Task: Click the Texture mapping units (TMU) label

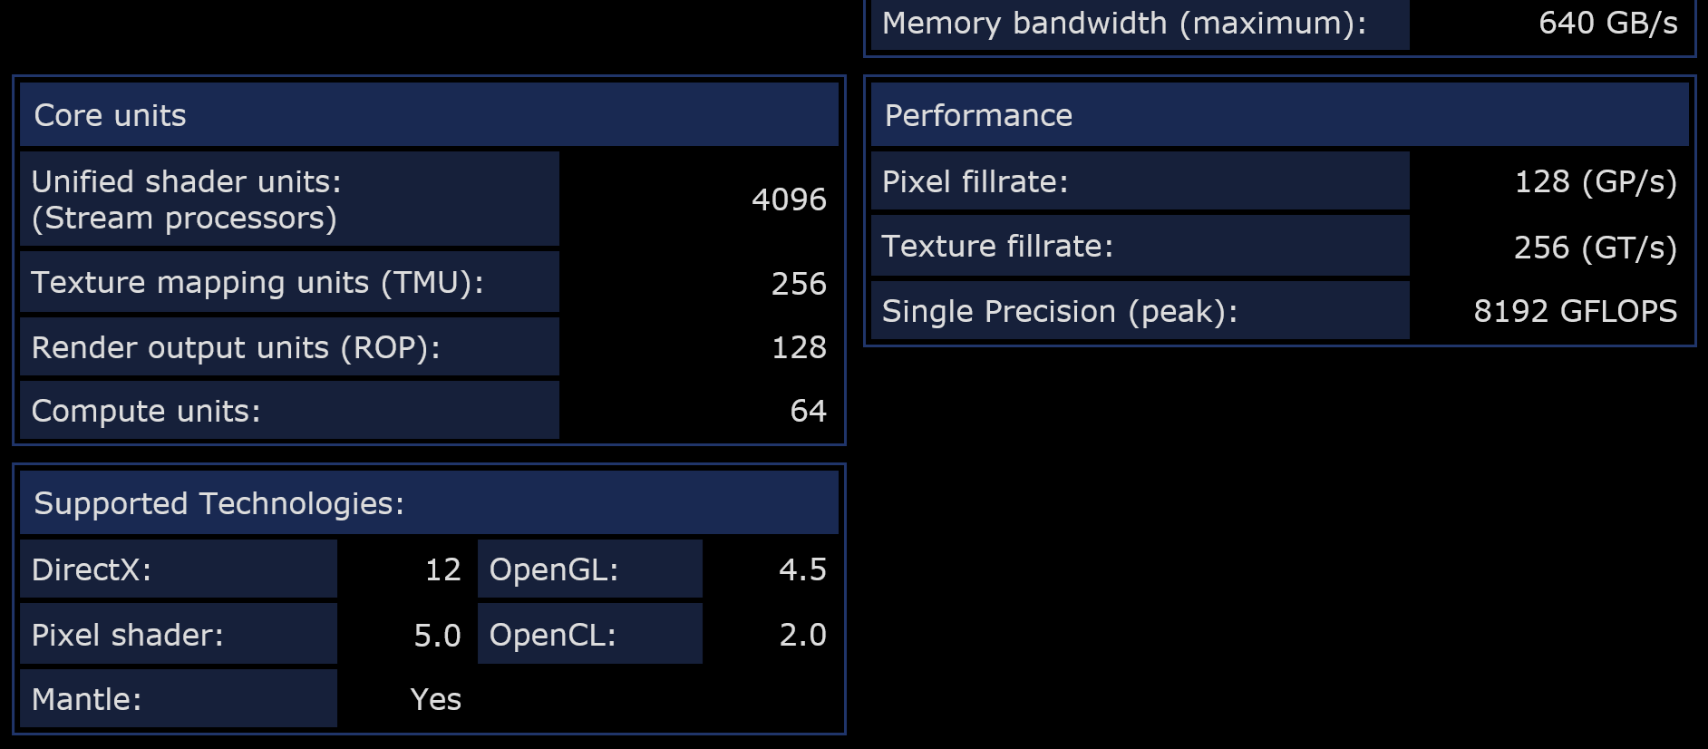Action: coord(257,283)
